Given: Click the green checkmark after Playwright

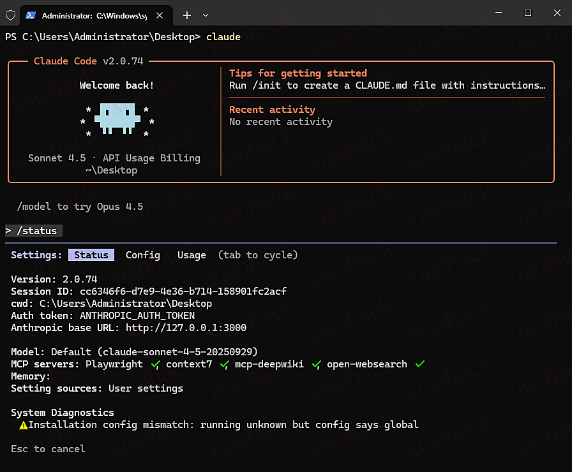Looking at the screenshot, I should (154, 364).
